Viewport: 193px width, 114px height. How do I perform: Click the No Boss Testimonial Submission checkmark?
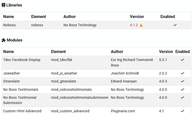(x=182, y=97)
